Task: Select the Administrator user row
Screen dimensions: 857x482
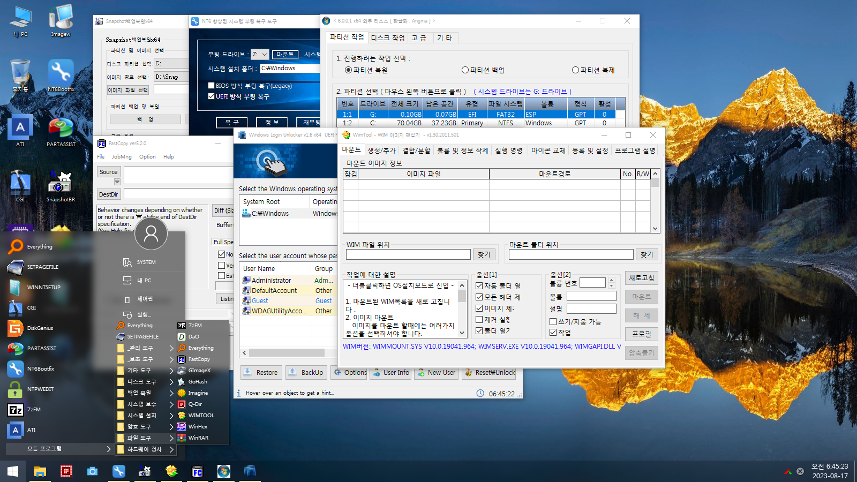Action: tap(288, 280)
